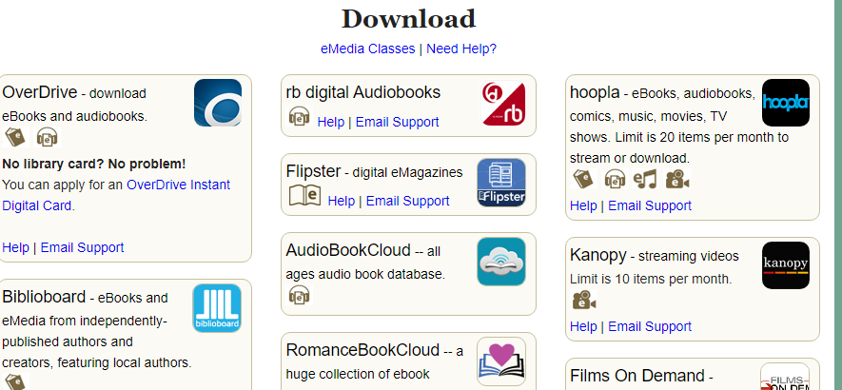Click the RomanceBookCloud heart book logo
This screenshot has height=390, width=842.
pyautogui.click(x=501, y=361)
